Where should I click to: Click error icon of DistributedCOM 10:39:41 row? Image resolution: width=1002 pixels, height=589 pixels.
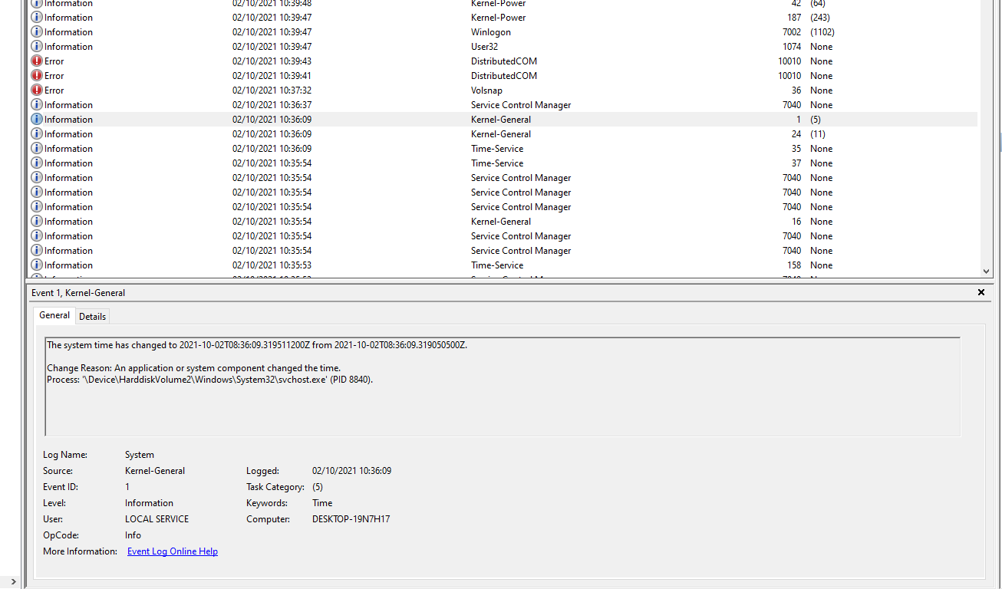36,76
